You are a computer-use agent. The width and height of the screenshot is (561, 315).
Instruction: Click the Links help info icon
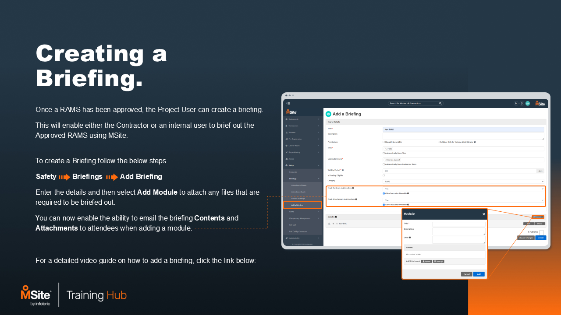410,238
